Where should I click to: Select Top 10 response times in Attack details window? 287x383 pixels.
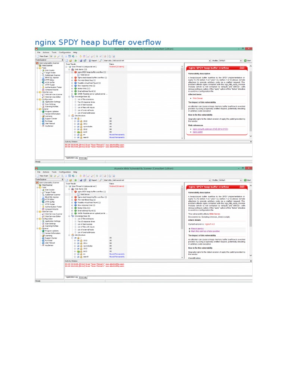pos(86,221)
